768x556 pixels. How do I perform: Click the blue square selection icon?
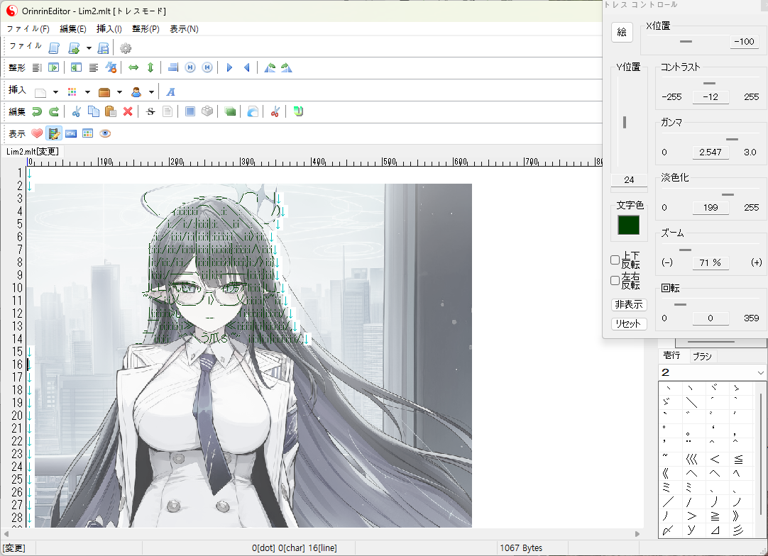click(x=190, y=111)
